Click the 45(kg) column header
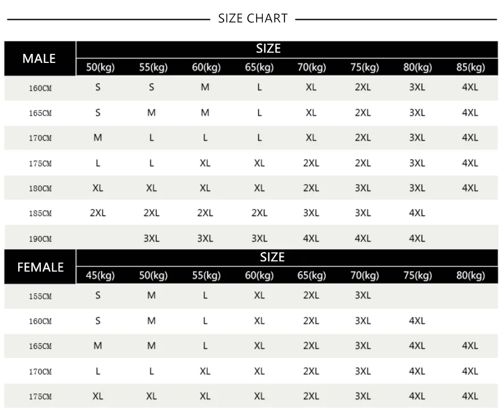The width and height of the screenshot is (500, 414). (x=100, y=276)
